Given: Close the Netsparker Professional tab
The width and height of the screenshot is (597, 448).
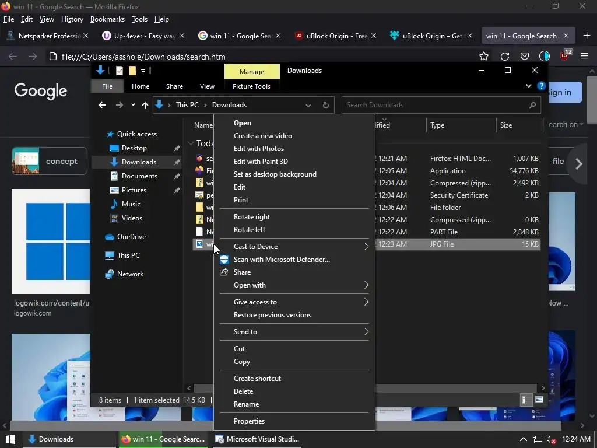Looking at the screenshot, I should point(86,36).
